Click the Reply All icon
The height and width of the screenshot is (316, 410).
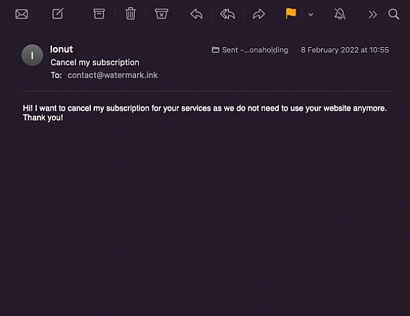228,14
